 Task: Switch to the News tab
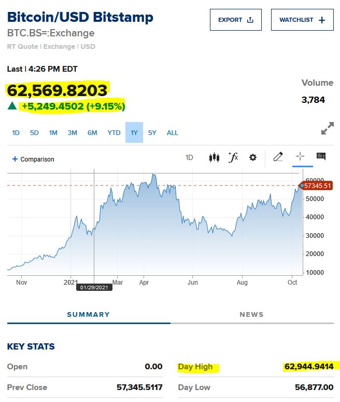252,314
